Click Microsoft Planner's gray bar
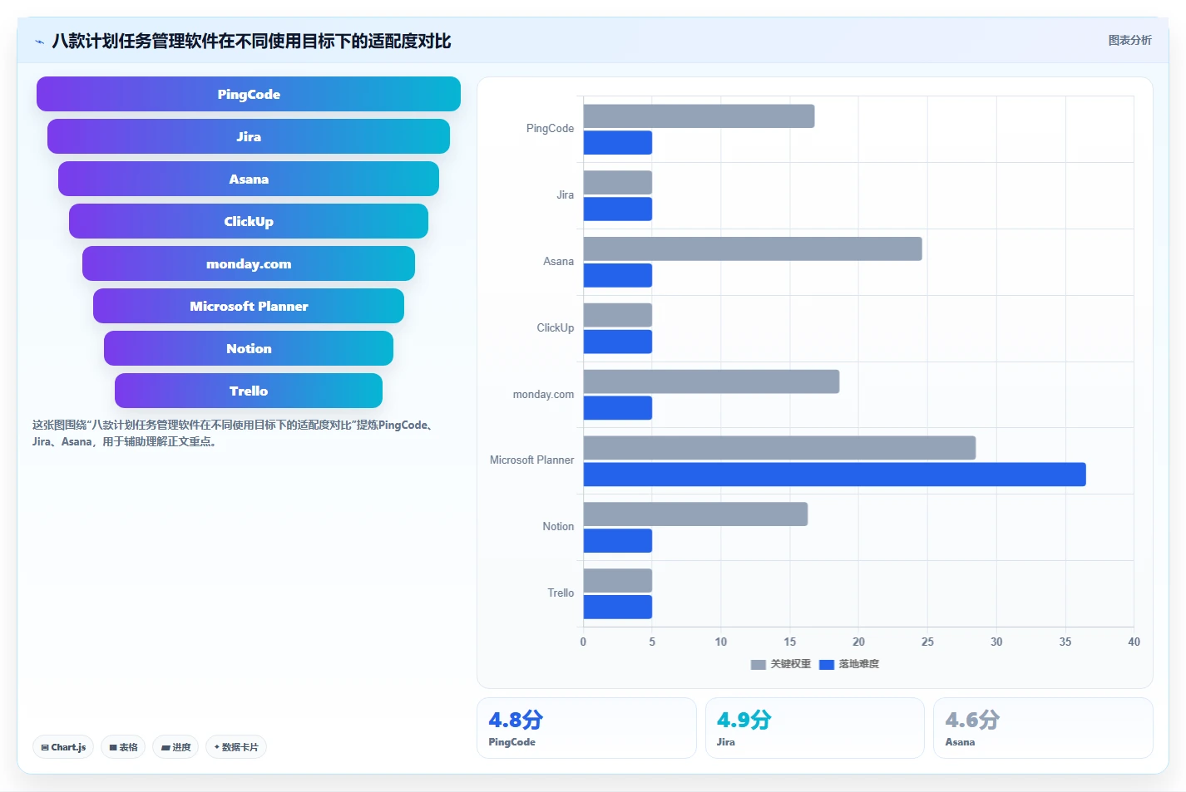The image size is (1186, 792). click(x=779, y=448)
